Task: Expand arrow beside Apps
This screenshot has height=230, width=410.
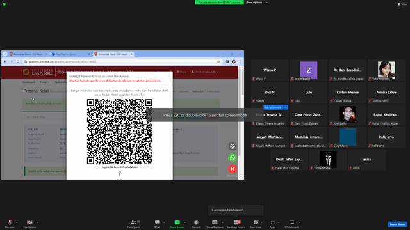Action: point(279,222)
